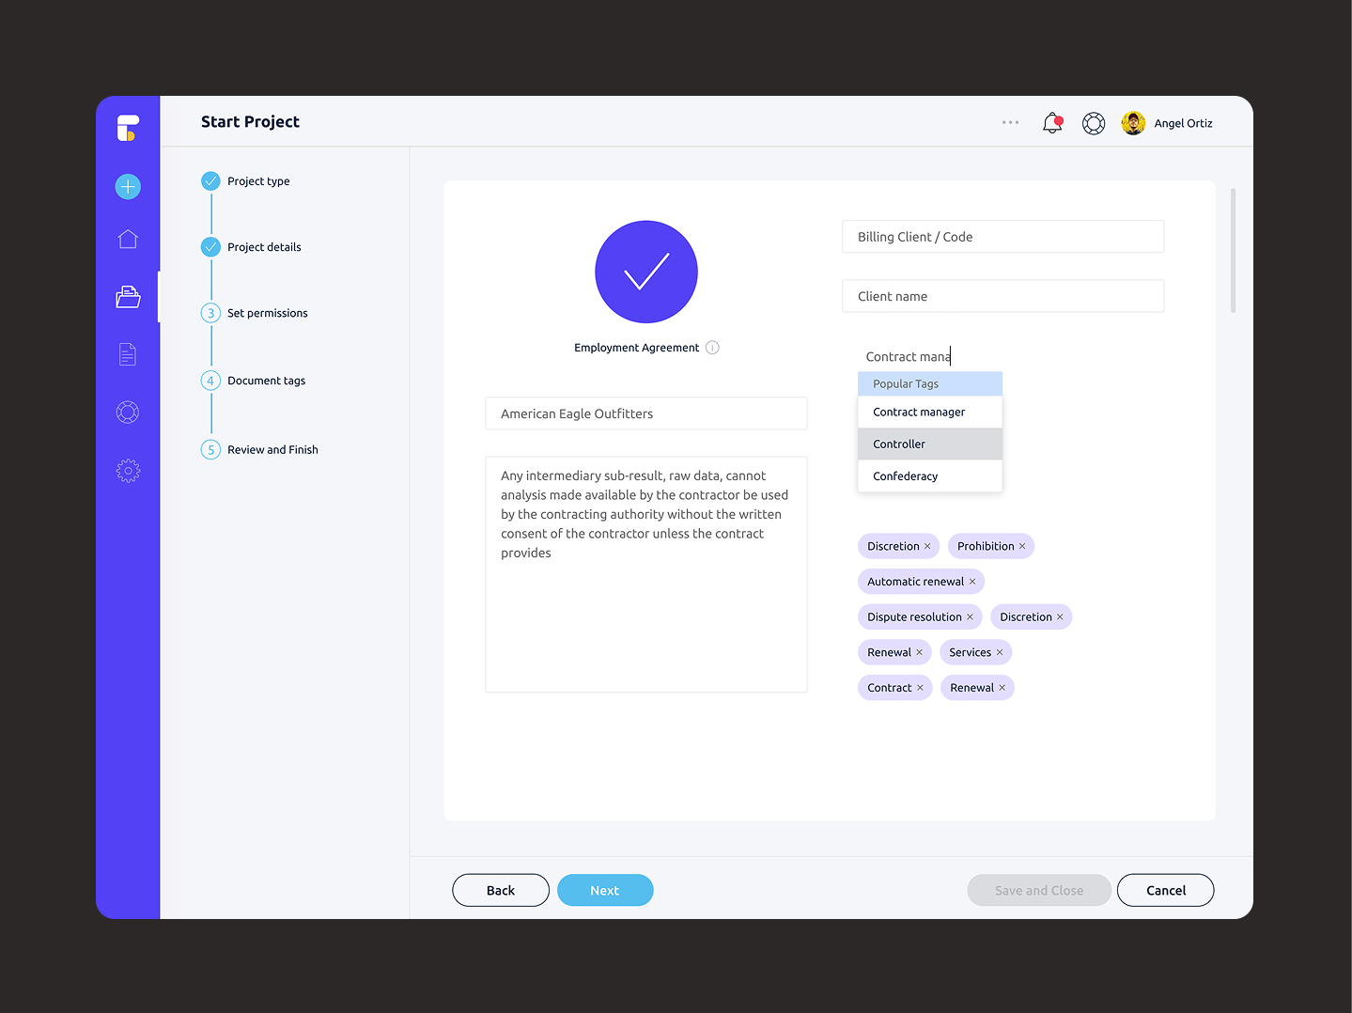Click the info icon beside Employment Agreement

(x=712, y=348)
